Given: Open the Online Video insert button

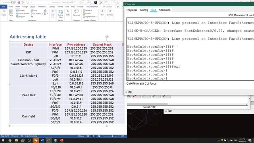Looking at the screenshot, I should (x=61, y=14).
